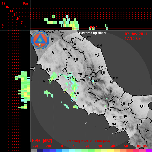Select the time '17:15 CET'
Screen dimensions: 152x152
tap(134, 39)
